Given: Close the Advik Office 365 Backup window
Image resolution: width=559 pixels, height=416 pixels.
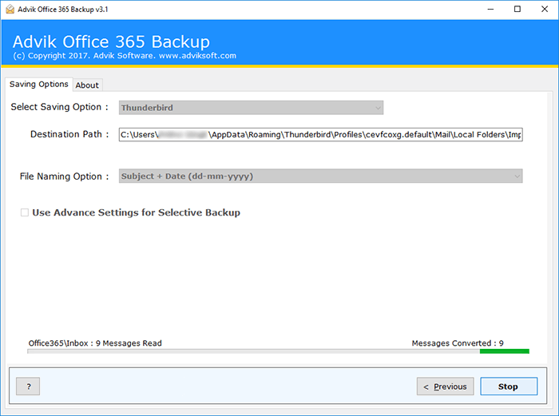Looking at the screenshot, I should 545,10.
